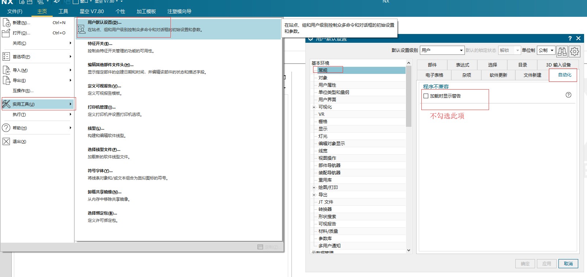Viewport: 587px width, 277px height.
Task: Switch to the 文件新建 settings tab
Action: point(532,75)
